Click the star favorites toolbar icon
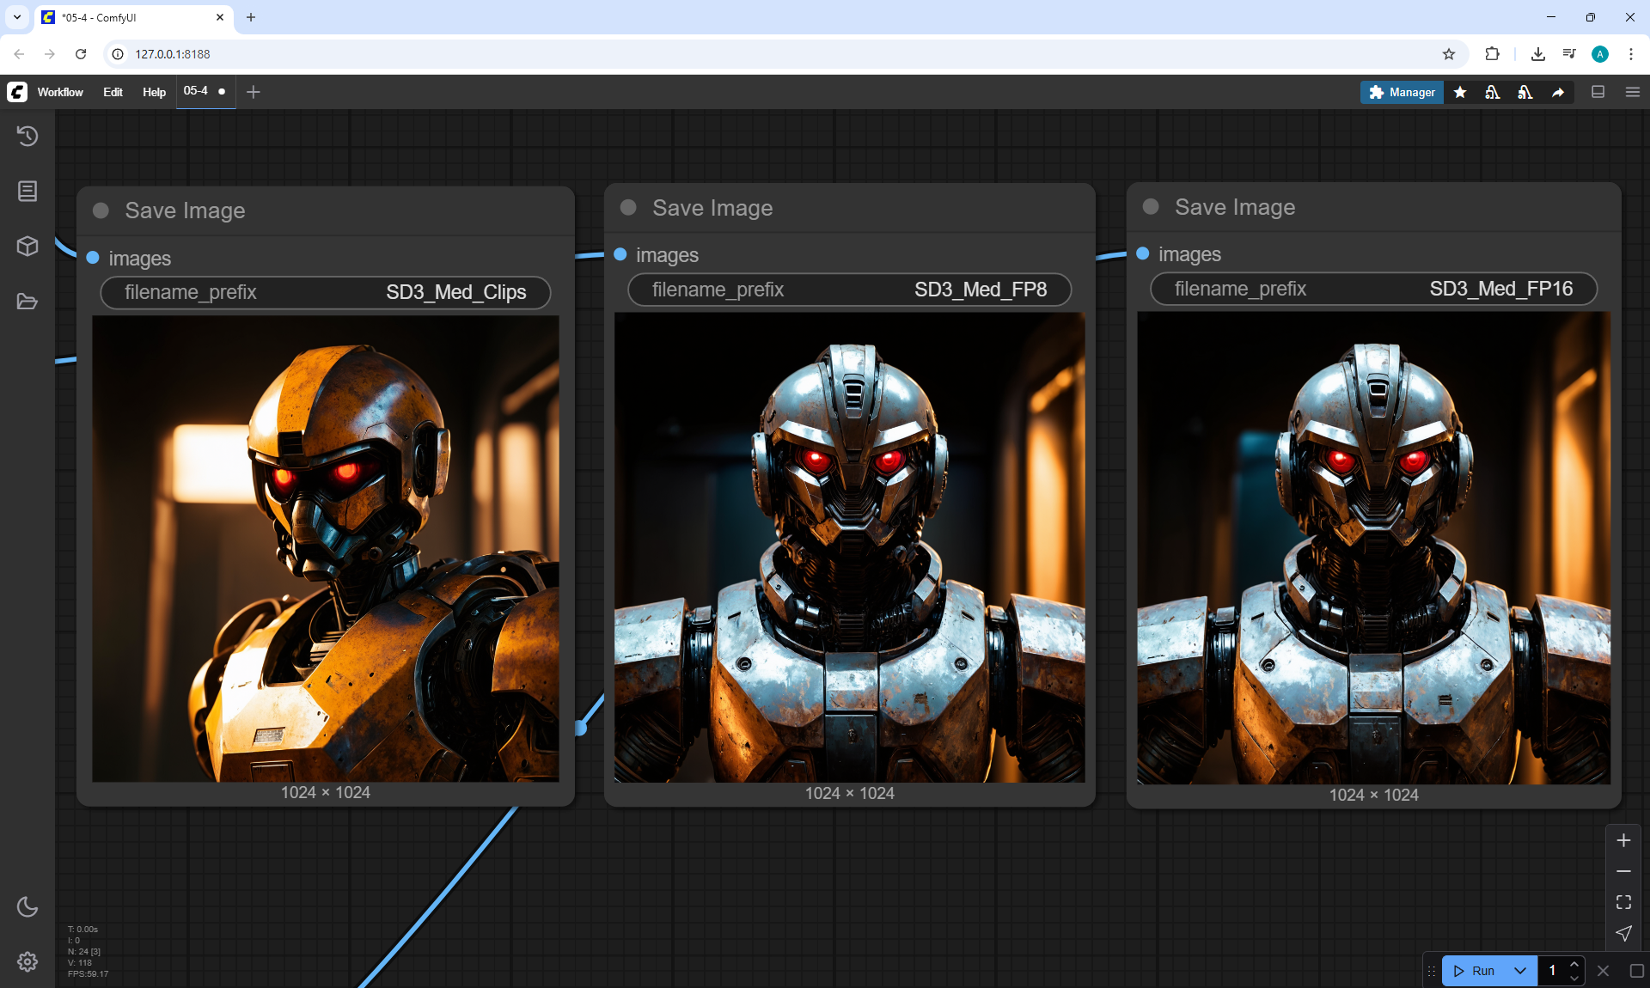This screenshot has height=988, width=1650. pyautogui.click(x=1460, y=92)
